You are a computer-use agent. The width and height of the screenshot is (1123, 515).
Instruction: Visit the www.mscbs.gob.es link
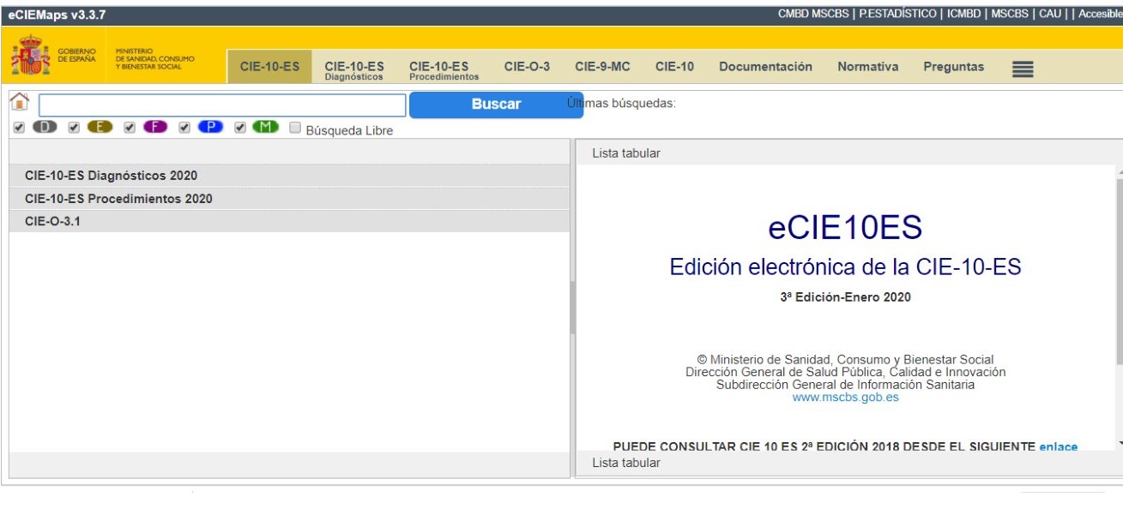(846, 398)
